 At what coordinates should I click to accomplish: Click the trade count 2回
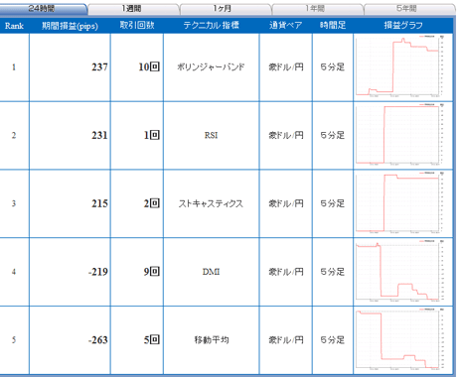152,203
